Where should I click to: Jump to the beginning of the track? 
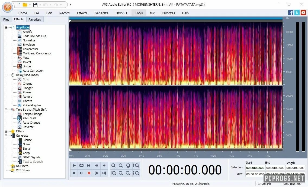[97, 173]
